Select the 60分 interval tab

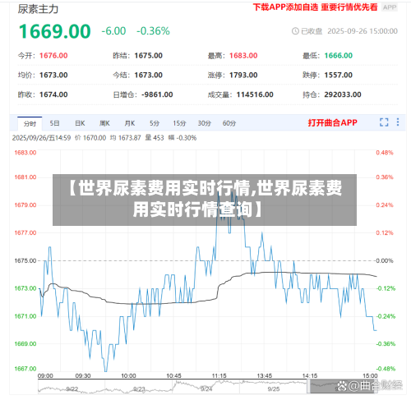pyautogui.click(x=229, y=123)
